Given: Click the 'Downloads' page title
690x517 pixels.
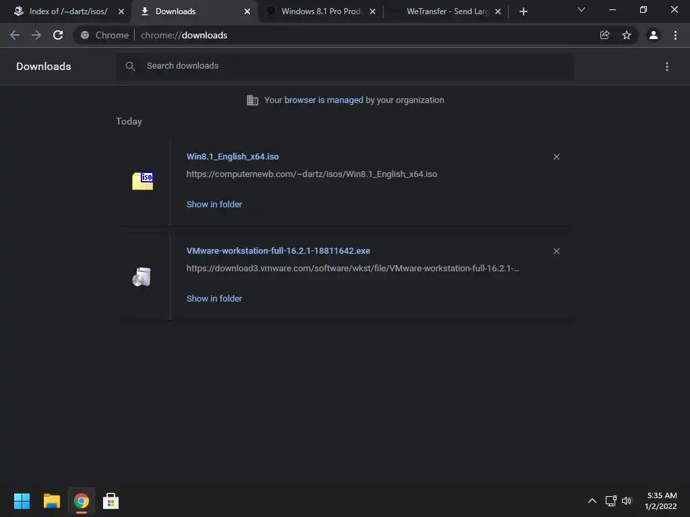Looking at the screenshot, I should (x=44, y=67).
